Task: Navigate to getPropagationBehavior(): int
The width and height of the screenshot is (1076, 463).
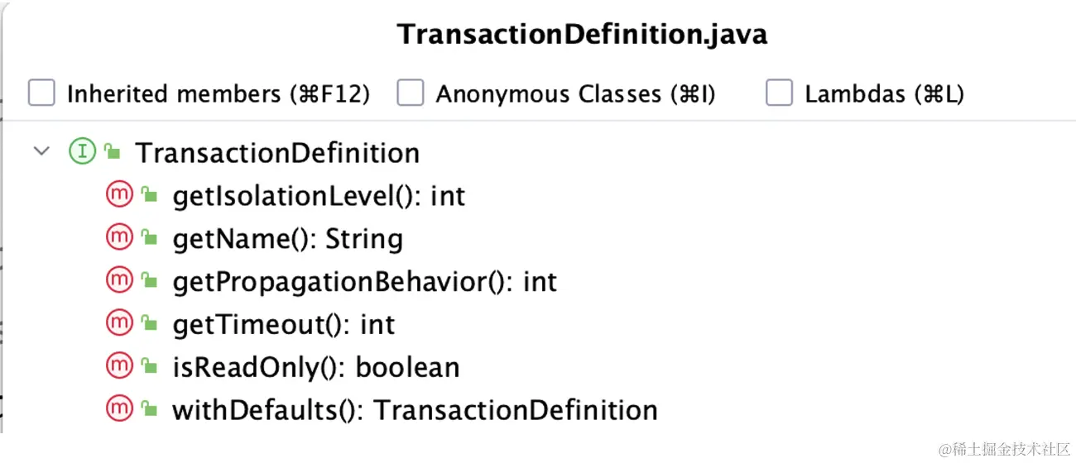Action: 364,282
